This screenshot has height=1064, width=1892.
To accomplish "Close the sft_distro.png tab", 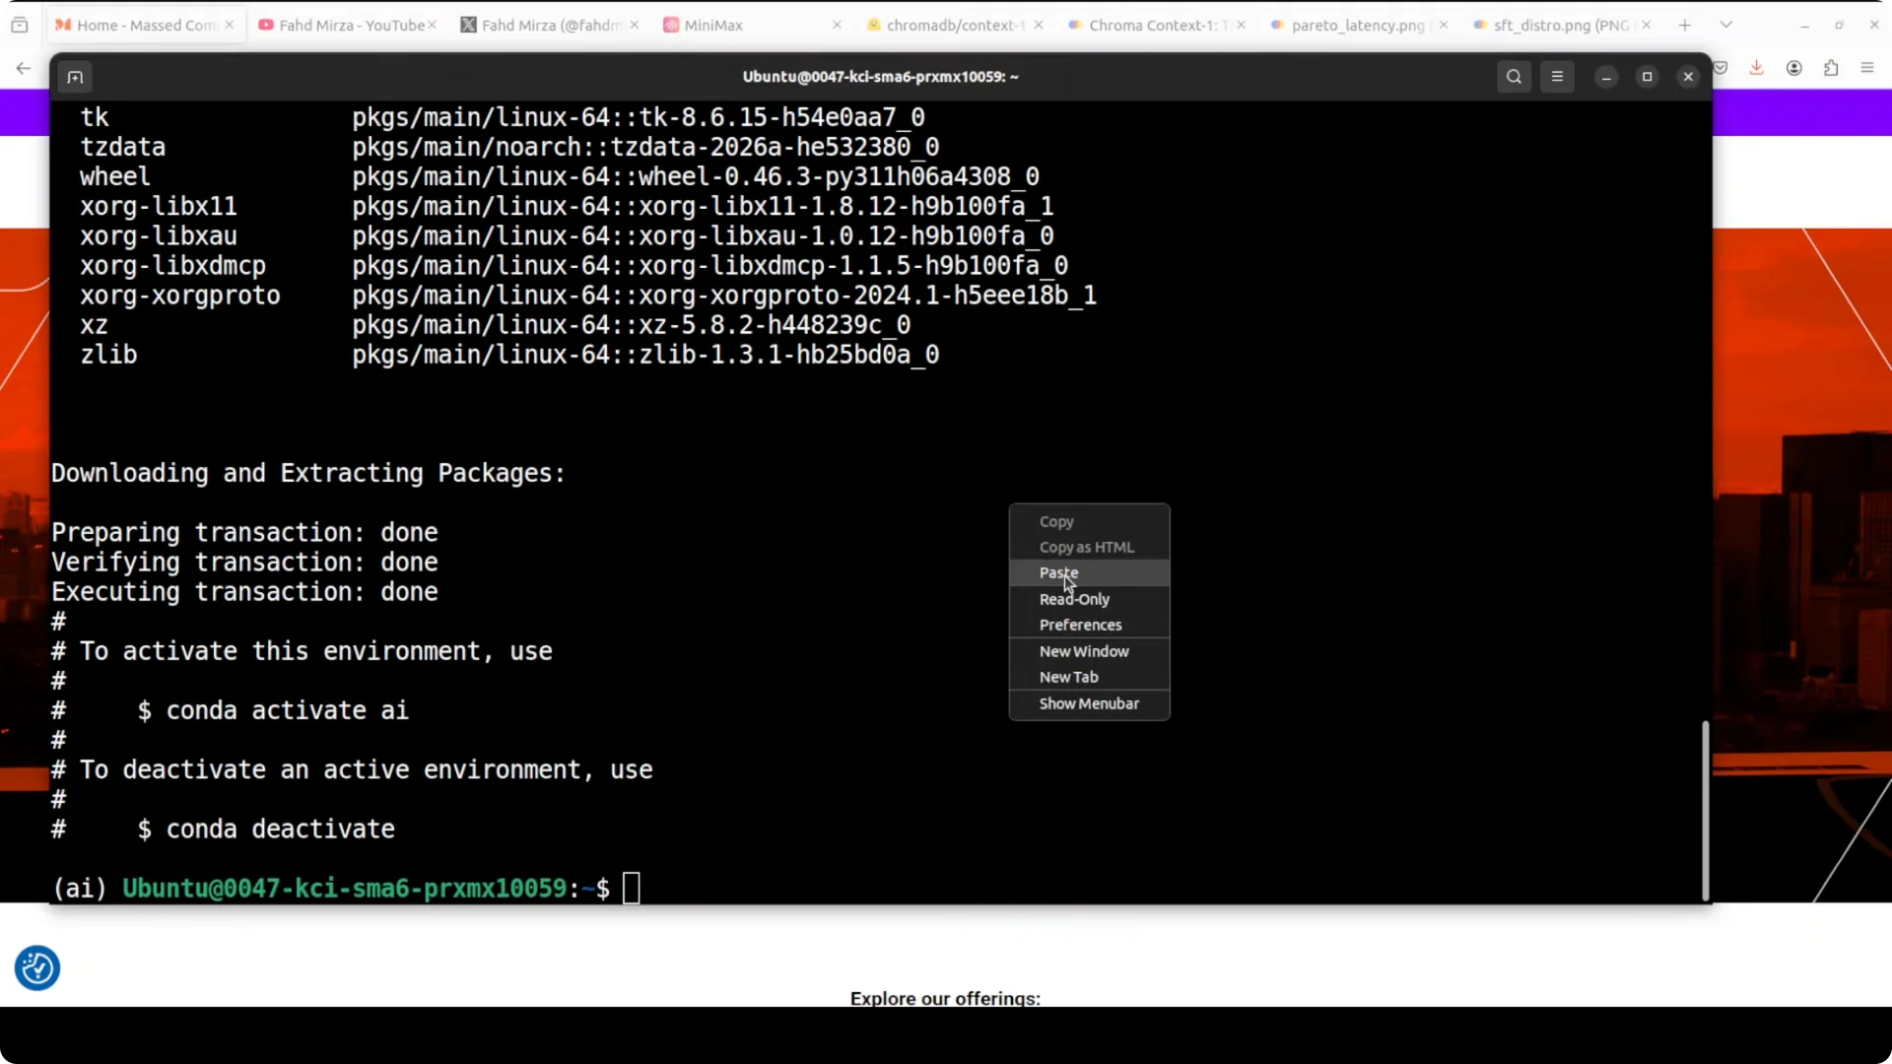I will click(x=1646, y=25).
